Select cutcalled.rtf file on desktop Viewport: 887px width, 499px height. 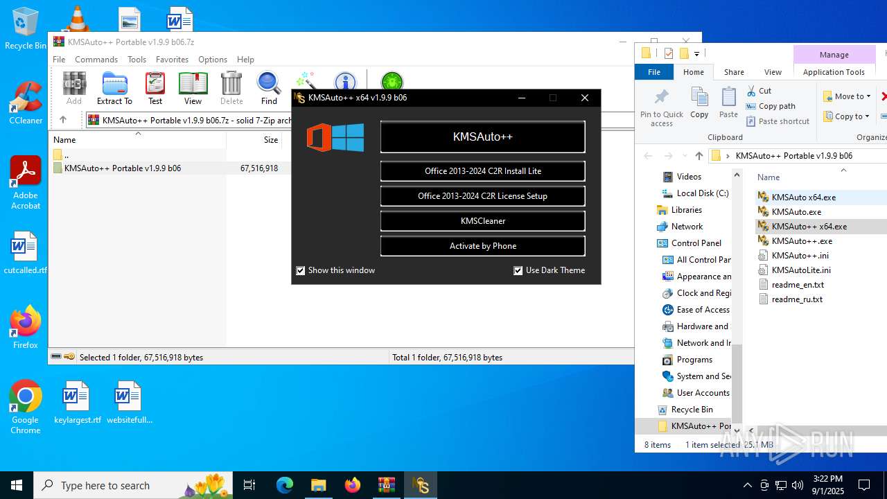(x=26, y=253)
